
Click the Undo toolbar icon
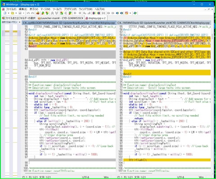tap(28, 13)
